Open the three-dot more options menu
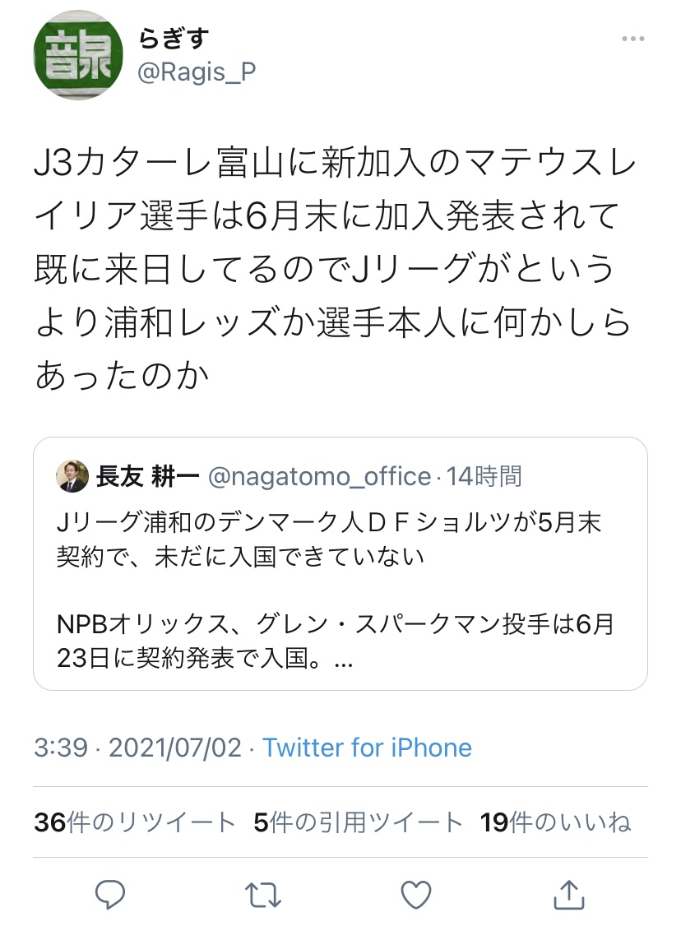This screenshot has width=681, height=926. pos(632,39)
